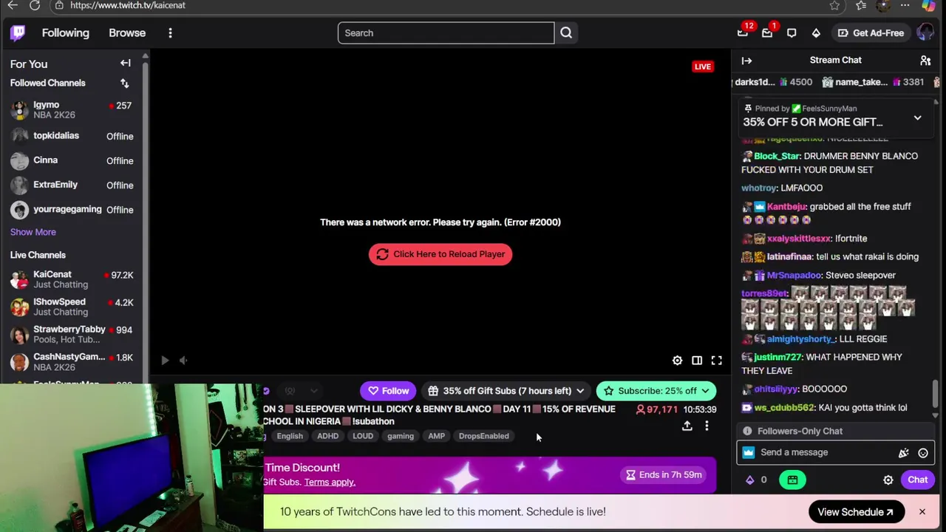Open the Get Bits gem icon
This screenshot has width=946, height=532.
[816, 33]
